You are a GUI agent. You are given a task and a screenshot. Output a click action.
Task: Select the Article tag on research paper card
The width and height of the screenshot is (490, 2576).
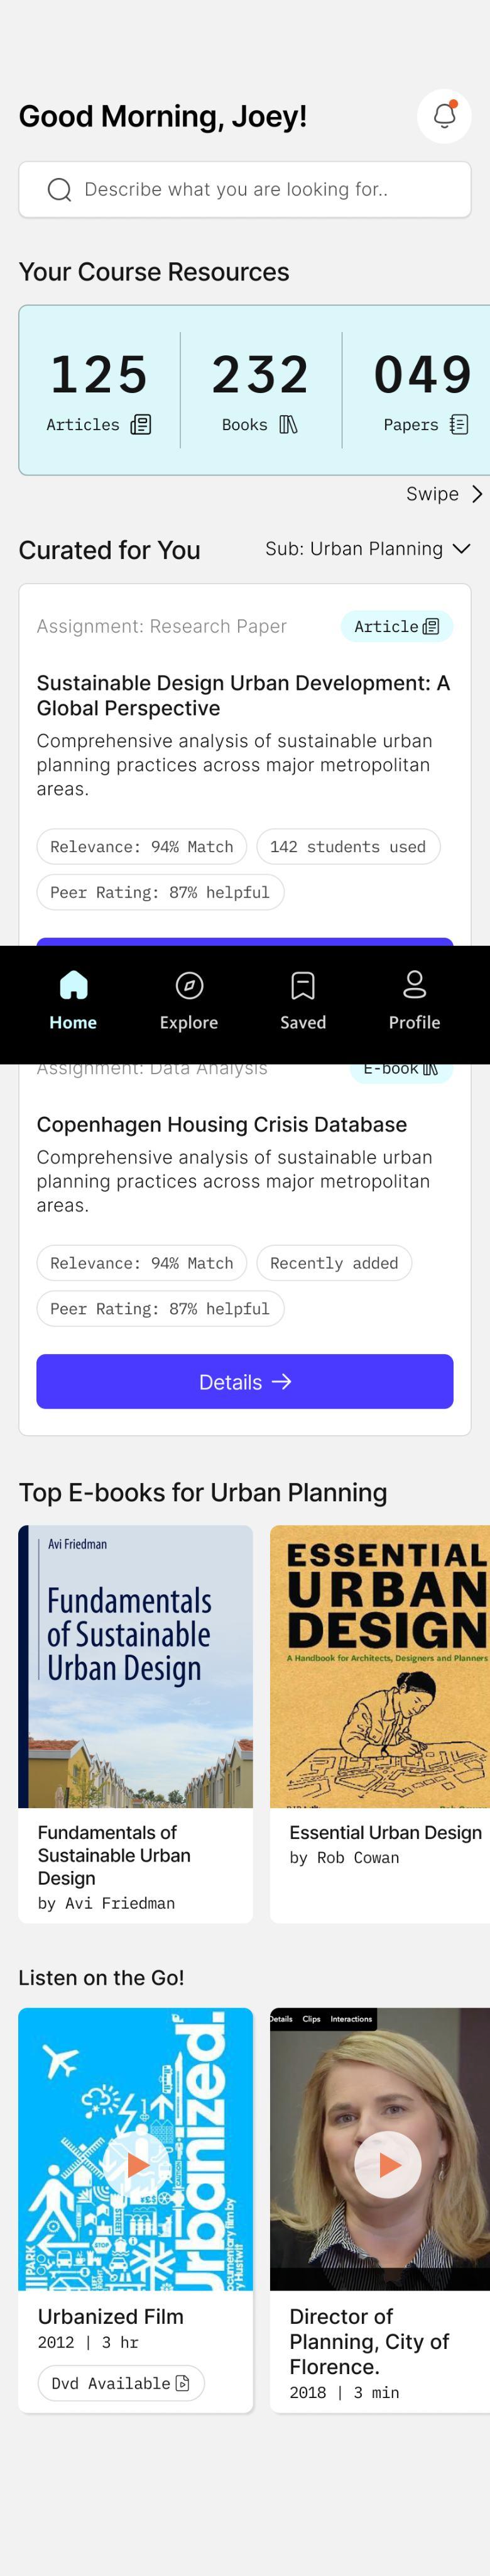[396, 627]
